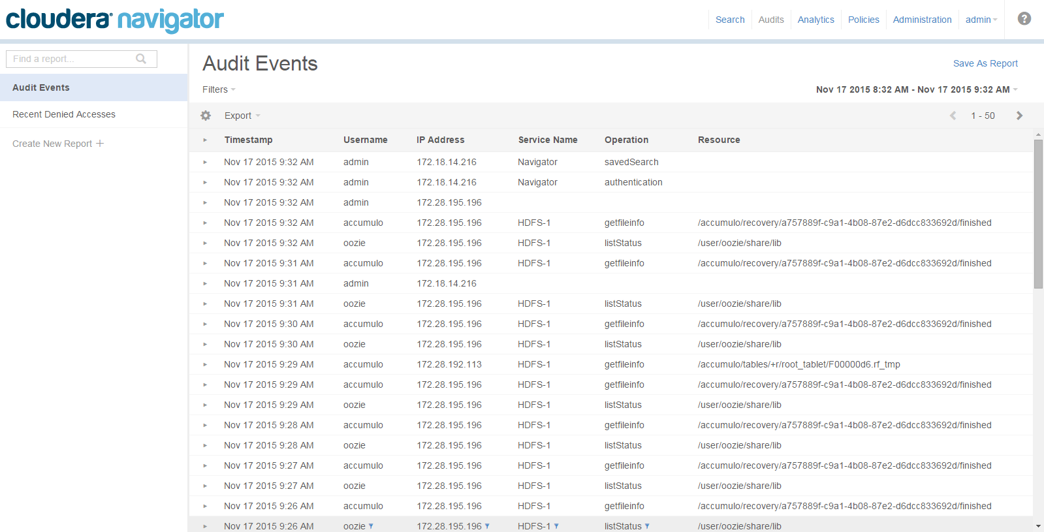Click the Find a report search field

(x=72, y=59)
